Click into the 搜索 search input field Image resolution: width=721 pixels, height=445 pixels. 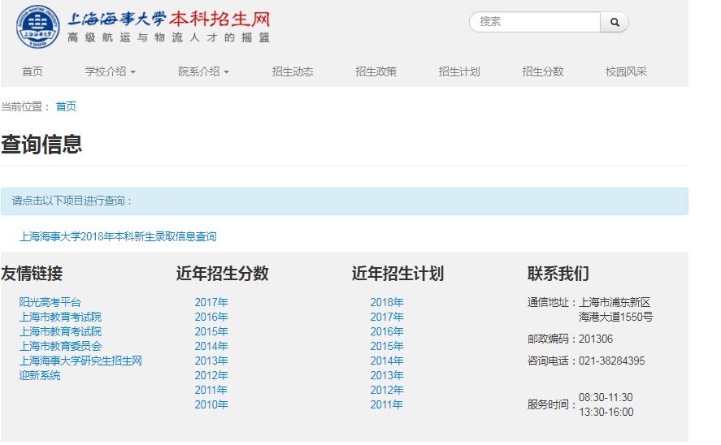pyautogui.click(x=535, y=22)
